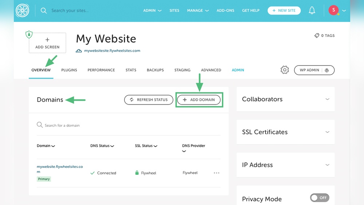Click the My Website title
The image size is (364, 205).
[x=106, y=39]
